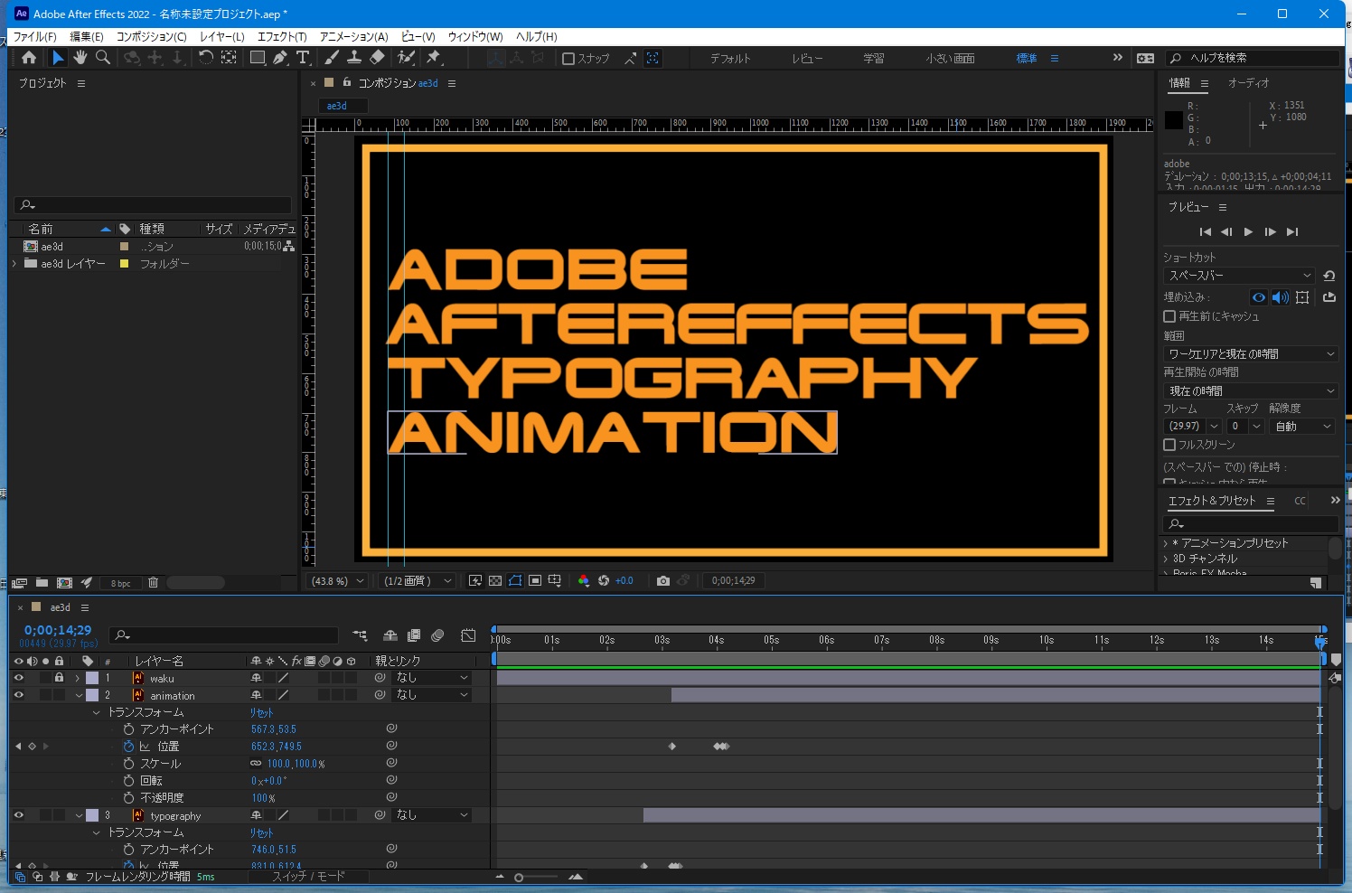Jump to the first frame in preview
This screenshot has width=1352, height=893.
pyautogui.click(x=1205, y=232)
